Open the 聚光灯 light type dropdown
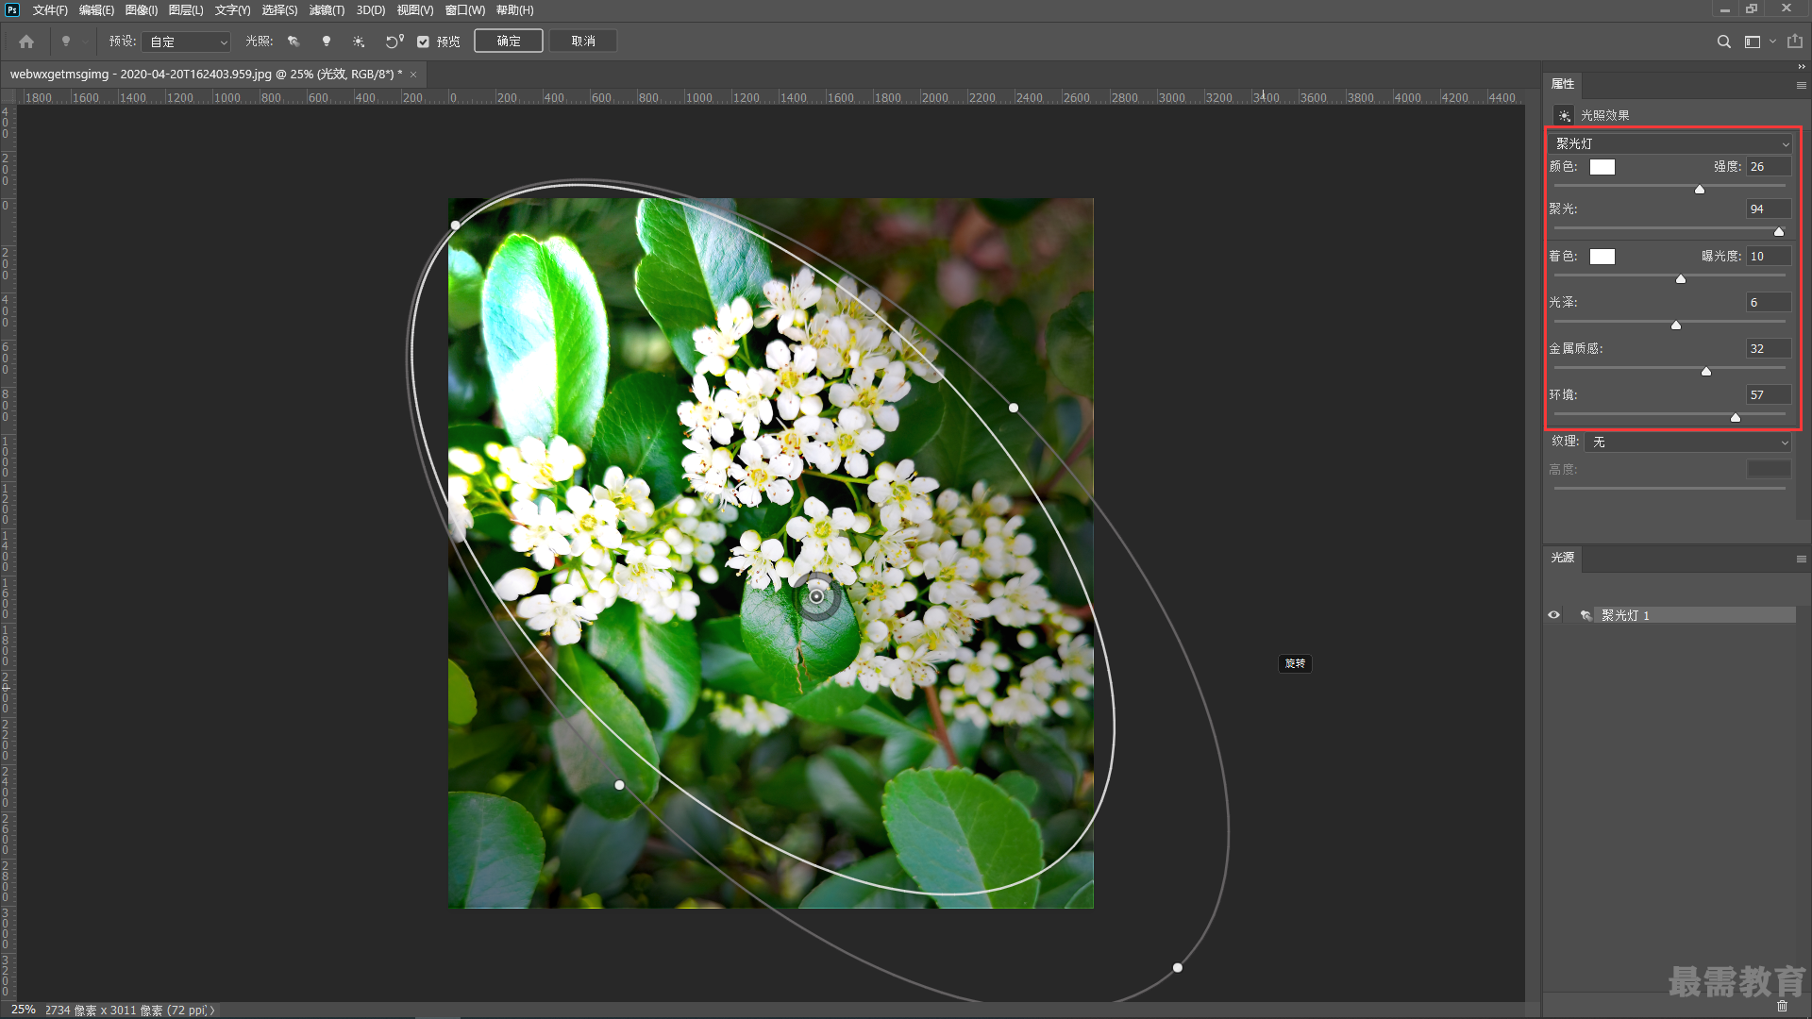1812x1019 pixels. (x=1671, y=143)
